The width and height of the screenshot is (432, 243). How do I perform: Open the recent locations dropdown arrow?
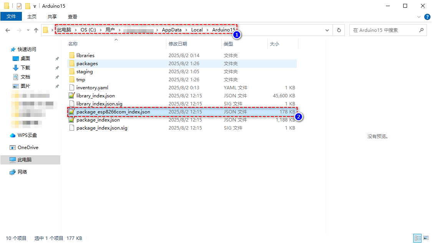tap(28, 30)
